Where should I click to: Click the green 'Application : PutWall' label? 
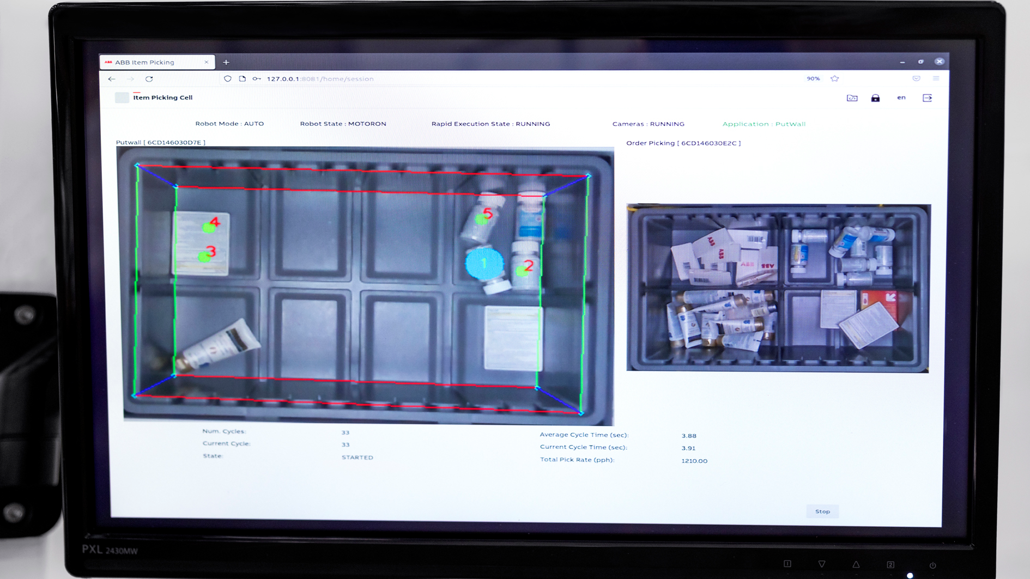coord(764,124)
